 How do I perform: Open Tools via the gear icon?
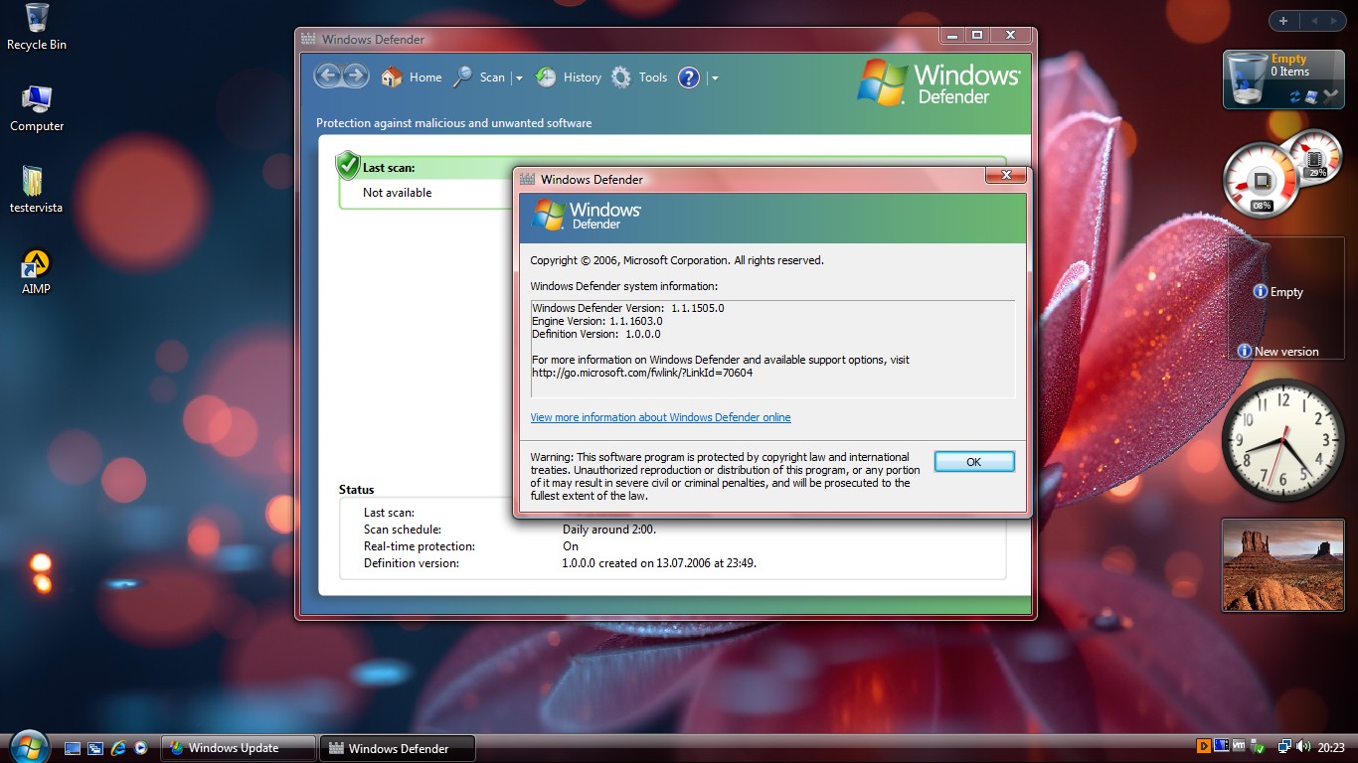pos(622,77)
